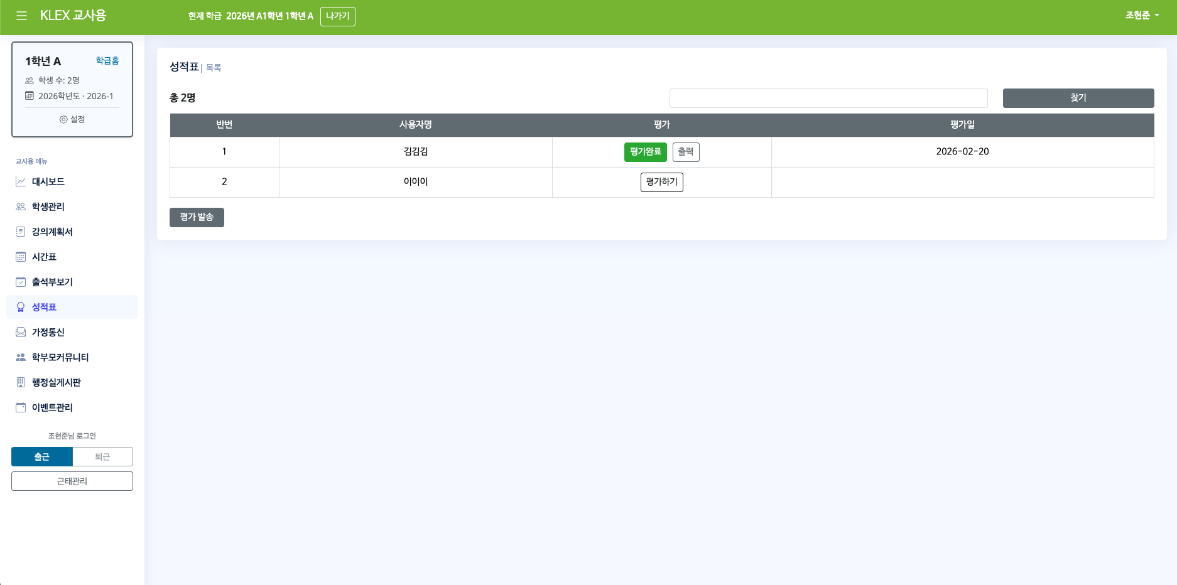Toggle the 퇴근 clock-out button

102,457
